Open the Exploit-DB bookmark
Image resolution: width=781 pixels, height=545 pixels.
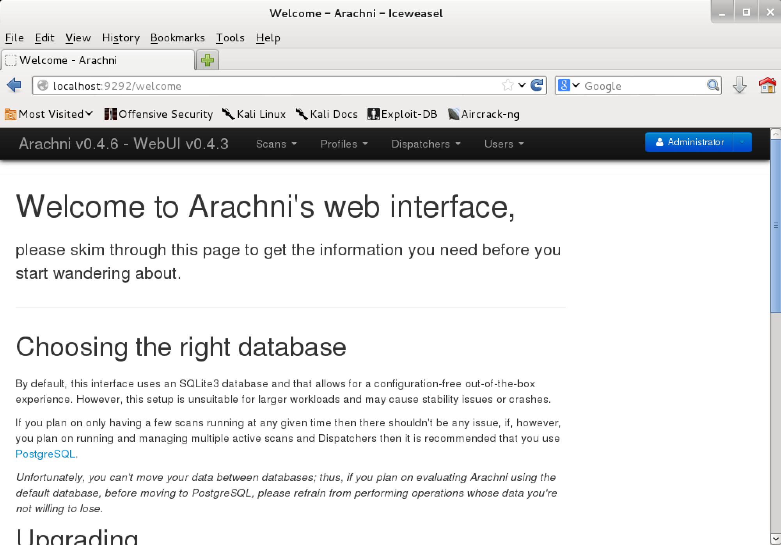point(402,114)
